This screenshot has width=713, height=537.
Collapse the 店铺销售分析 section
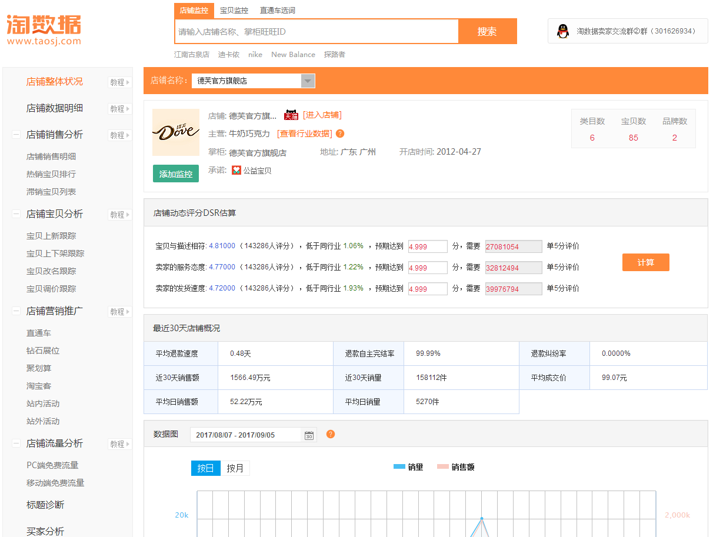coord(16,135)
